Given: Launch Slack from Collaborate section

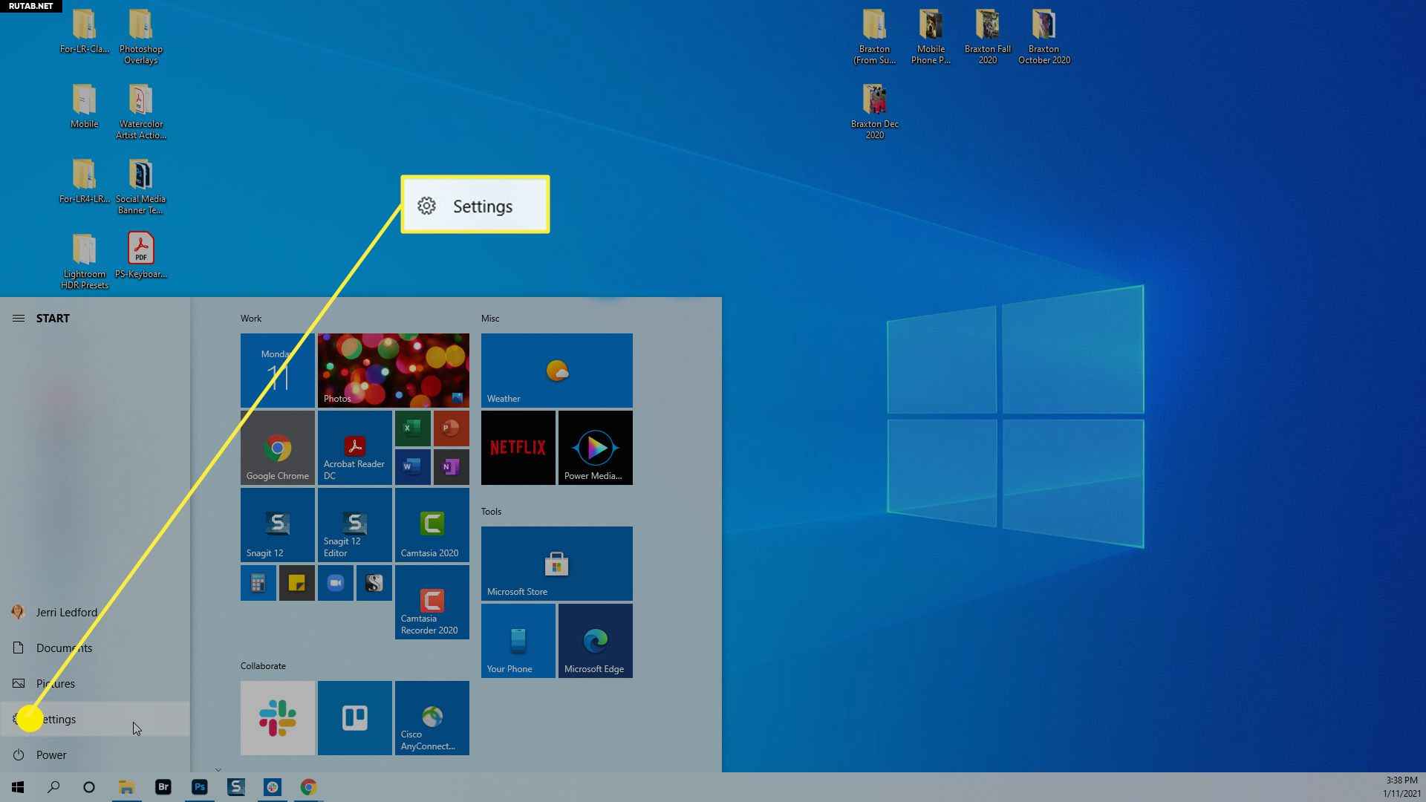Looking at the screenshot, I should click(277, 717).
